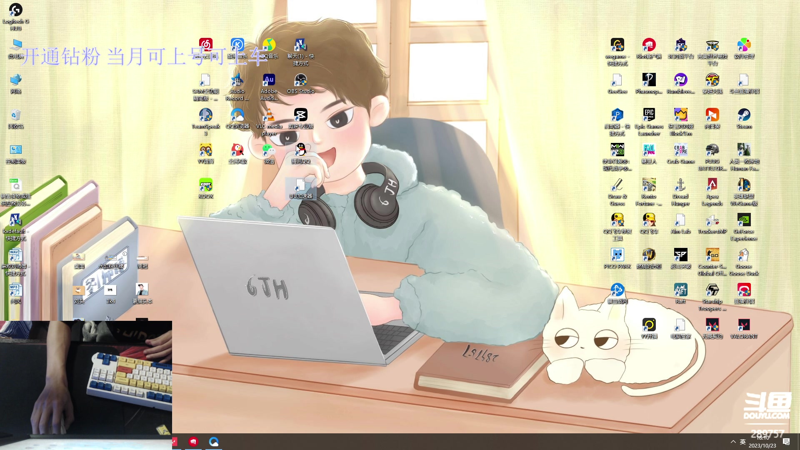Click the Aim Lab desktop shortcut
The height and width of the screenshot is (450, 800).
(x=680, y=220)
